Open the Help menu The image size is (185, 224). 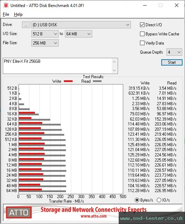click(18, 14)
